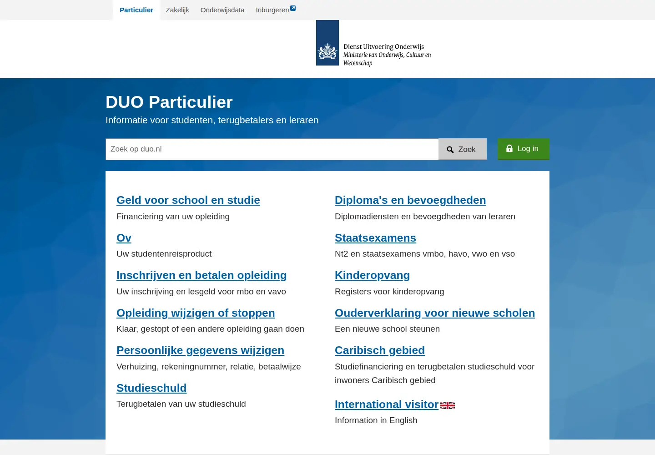This screenshot has height=455, width=655.
Task: Click 'Diplomadiensten en bevoegdheden van leraren' text
Action: click(425, 217)
